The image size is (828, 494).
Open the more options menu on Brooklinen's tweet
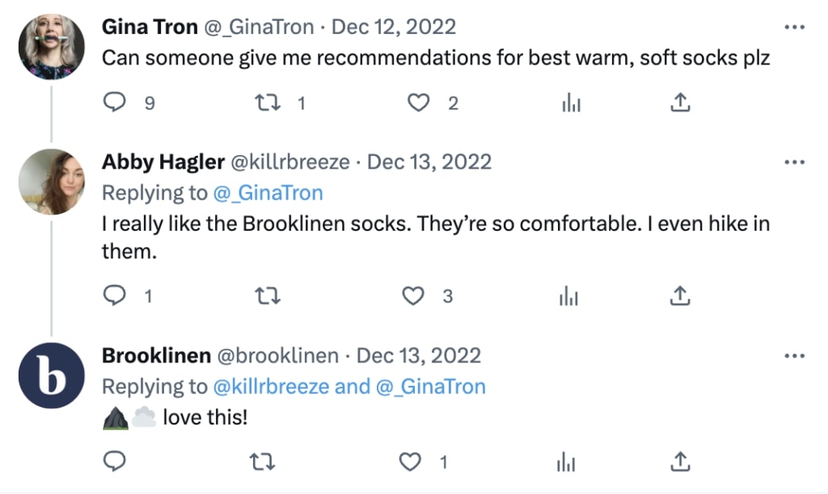[x=796, y=355]
